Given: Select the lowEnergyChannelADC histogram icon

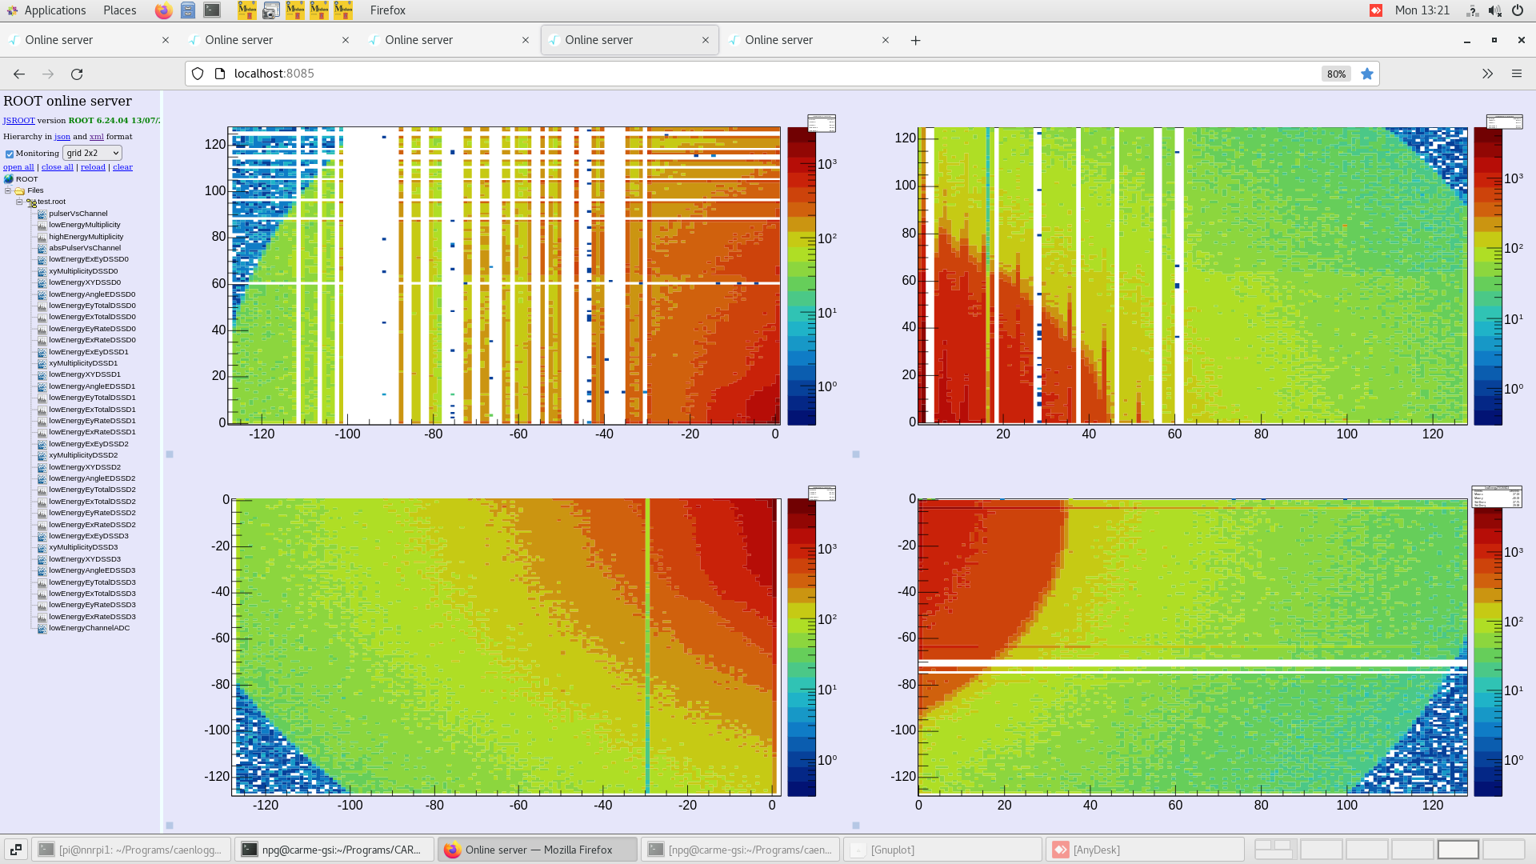Looking at the screenshot, I should 41,628.
